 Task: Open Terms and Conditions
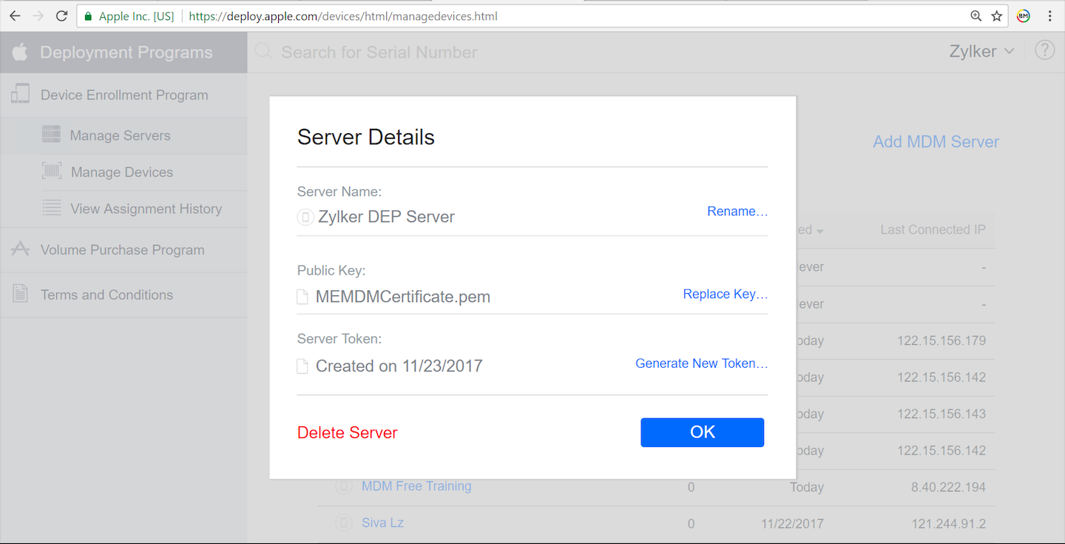(x=106, y=295)
